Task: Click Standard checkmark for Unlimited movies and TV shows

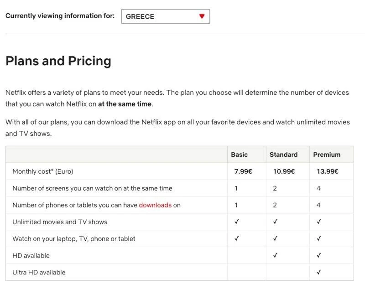Action: [x=275, y=222]
